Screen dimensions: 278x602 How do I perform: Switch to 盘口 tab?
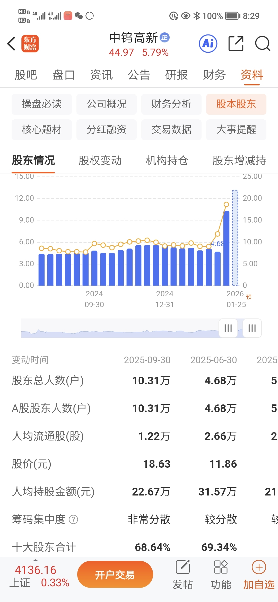pyautogui.click(x=63, y=75)
